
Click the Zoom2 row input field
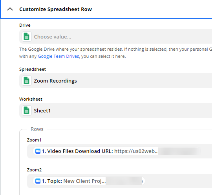[119, 181]
